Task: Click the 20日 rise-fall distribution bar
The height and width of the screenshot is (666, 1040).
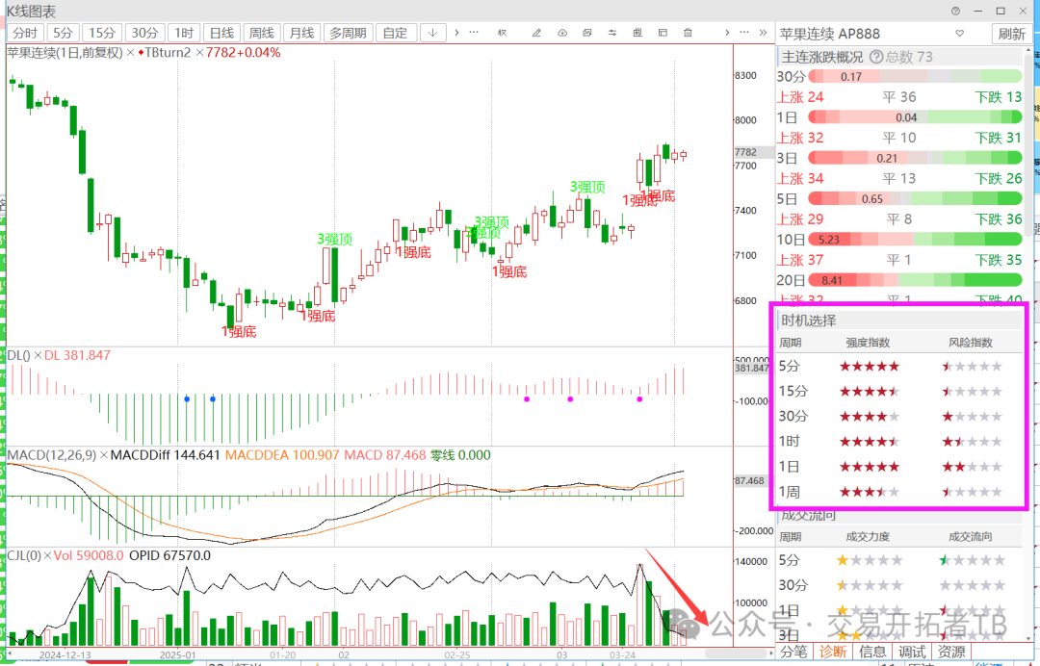Action: (916, 280)
